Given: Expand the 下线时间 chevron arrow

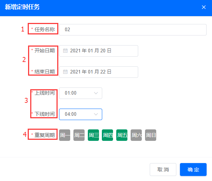Looking at the screenshot, I should 96,114.
